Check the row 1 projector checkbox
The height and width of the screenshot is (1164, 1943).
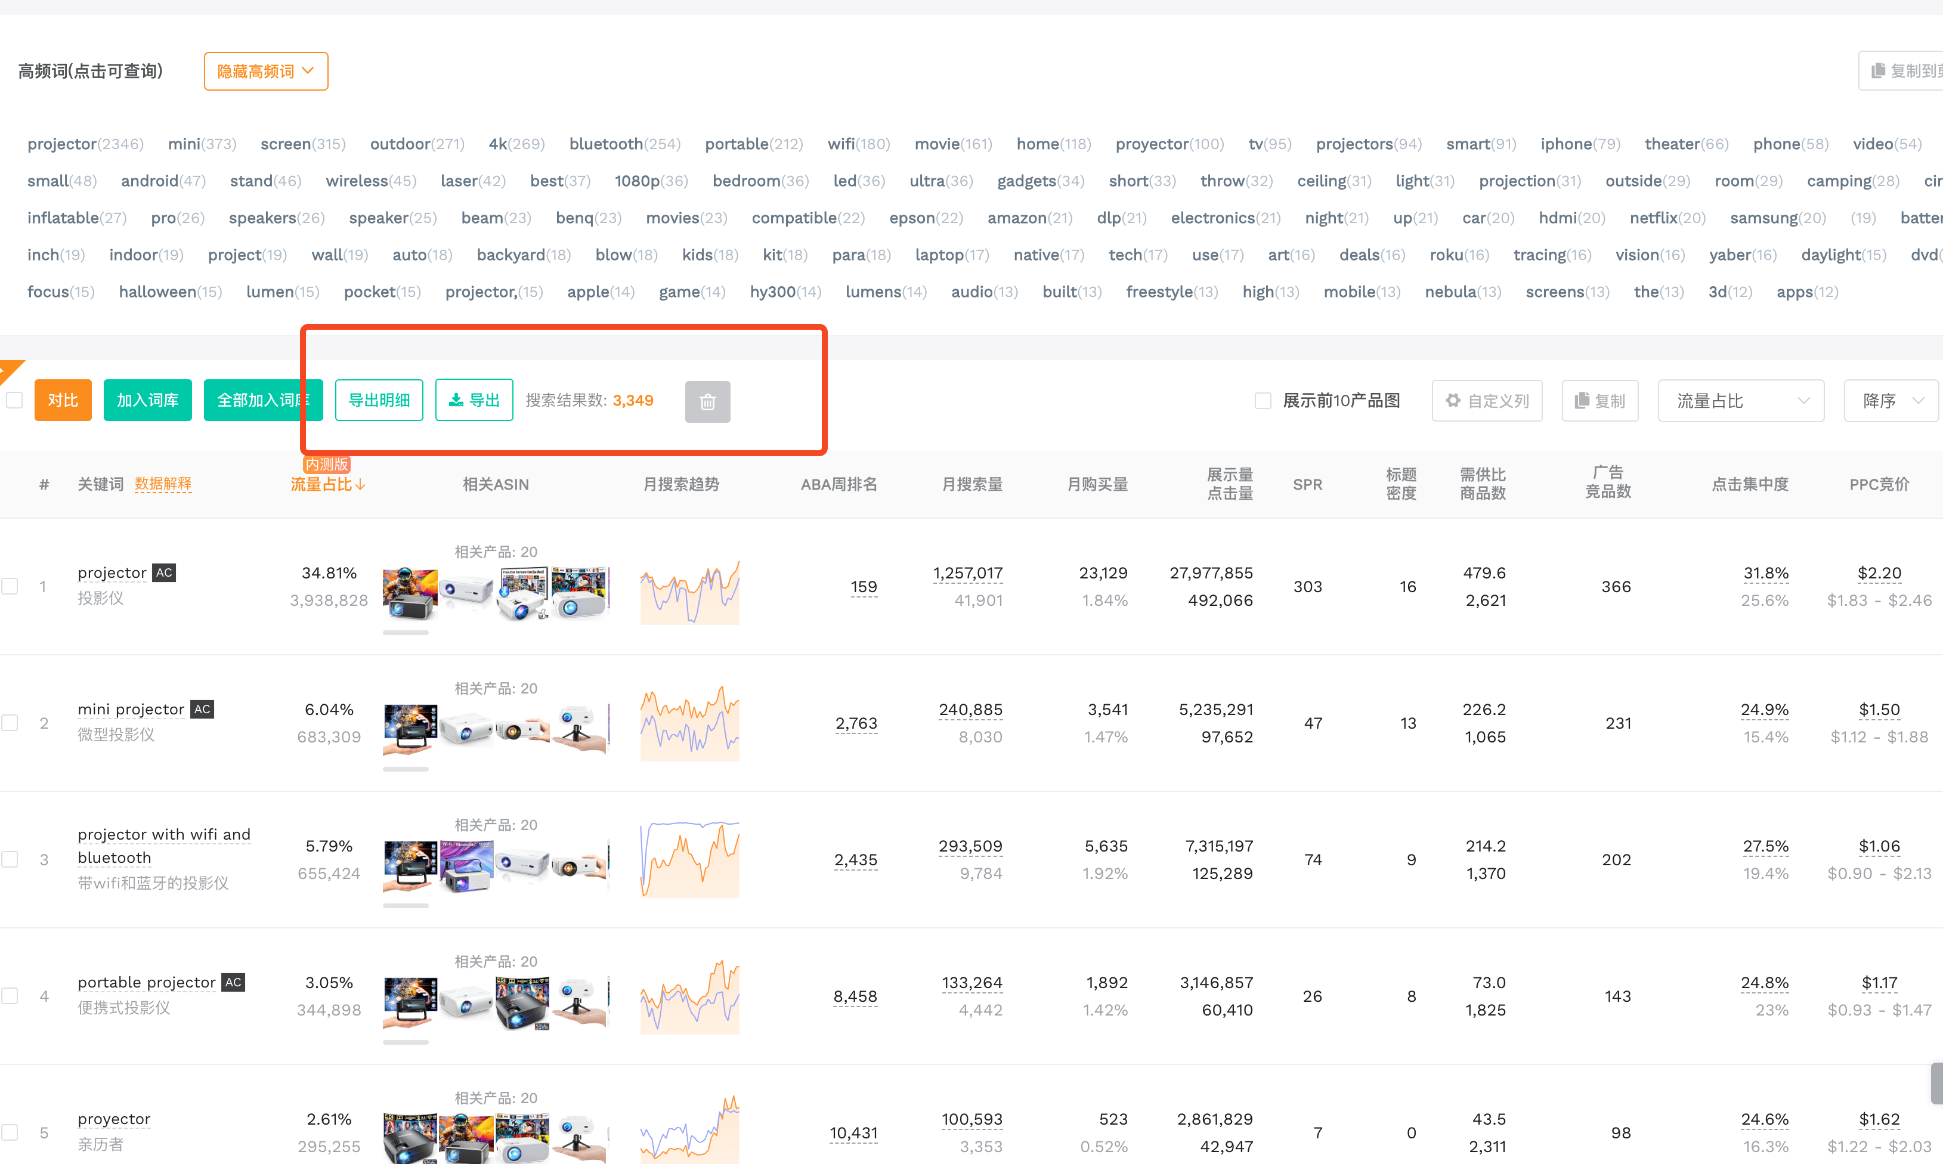10,586
